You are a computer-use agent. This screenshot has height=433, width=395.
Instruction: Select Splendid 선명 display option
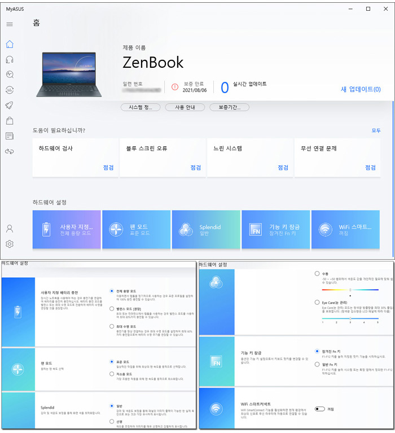(112, 421)
